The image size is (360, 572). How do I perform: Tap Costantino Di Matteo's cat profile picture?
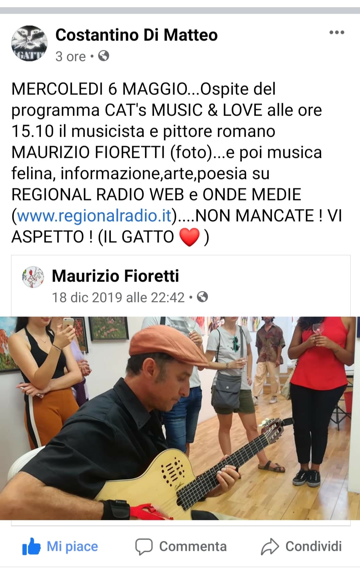coord(29,43)
